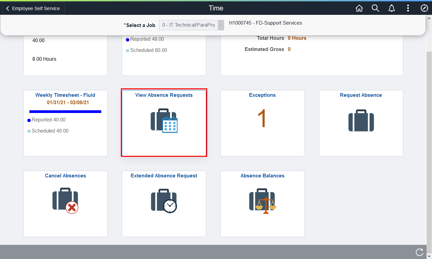
Task: Click the View Absence Requests tile title
Action: click(164, 95)
